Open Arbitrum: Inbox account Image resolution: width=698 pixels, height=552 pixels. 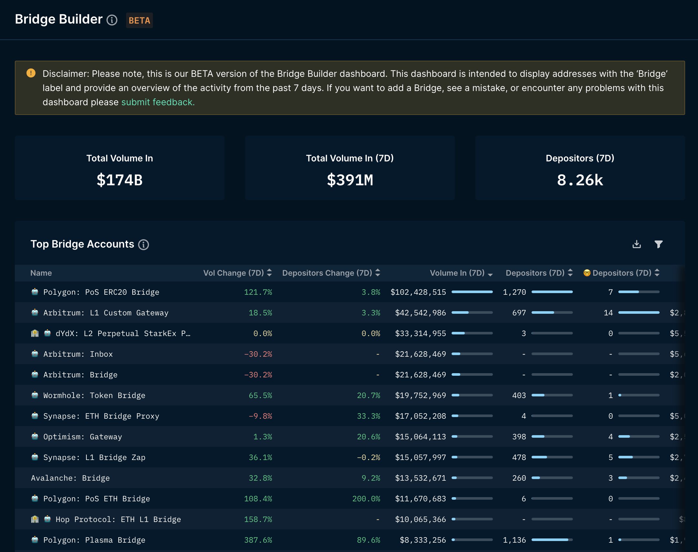78,354
